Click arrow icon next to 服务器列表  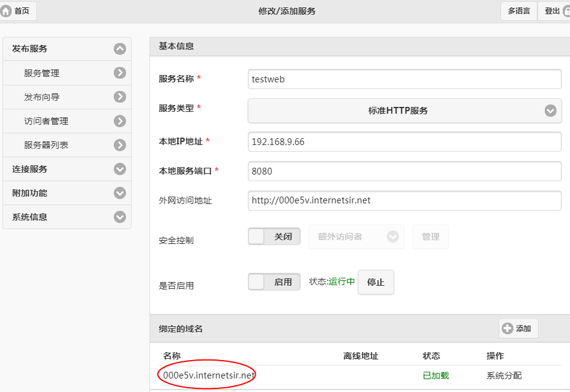pos(120,145)
